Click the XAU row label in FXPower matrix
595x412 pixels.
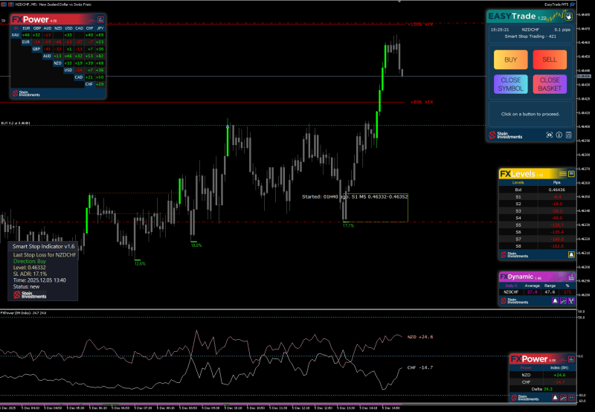15,35
